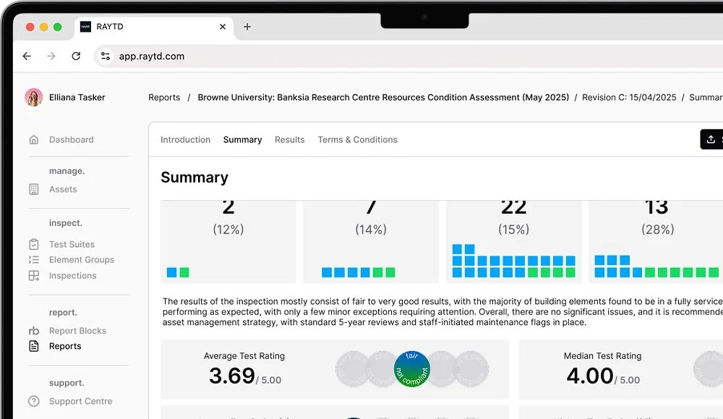Click the Median Test Rating label
The height and width of the screenshot is (419, 723).
603,356
